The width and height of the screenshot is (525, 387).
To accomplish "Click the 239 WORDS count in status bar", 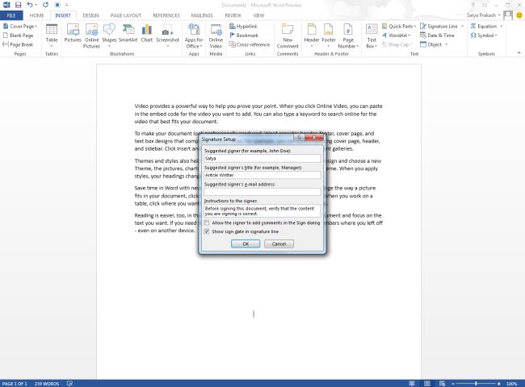I will (47, 383).
